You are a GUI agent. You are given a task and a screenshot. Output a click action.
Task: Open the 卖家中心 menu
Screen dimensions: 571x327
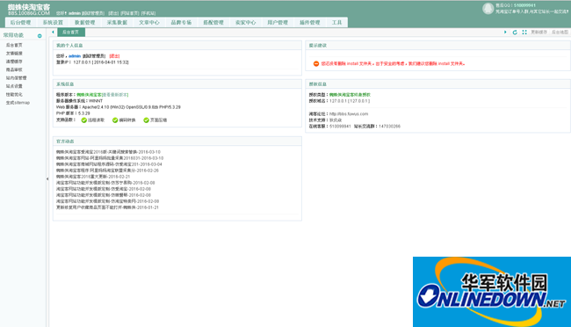[245, 22]
